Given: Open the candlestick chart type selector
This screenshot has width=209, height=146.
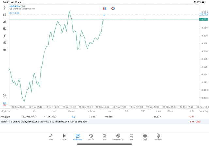Looking at the screenshot, I should [4, 15].
